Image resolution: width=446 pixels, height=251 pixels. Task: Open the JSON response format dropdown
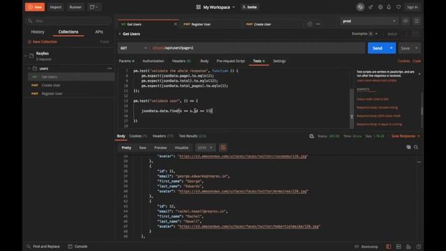pyautogui.click(x=205, y=148)
